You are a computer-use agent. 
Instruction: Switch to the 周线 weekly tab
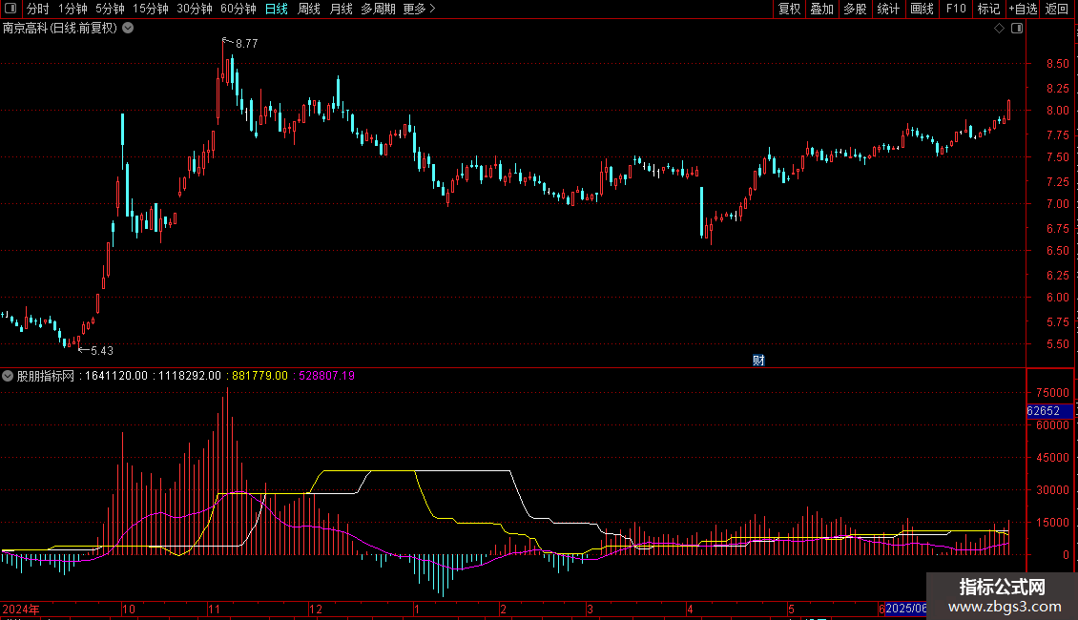(x=309, y=9)
